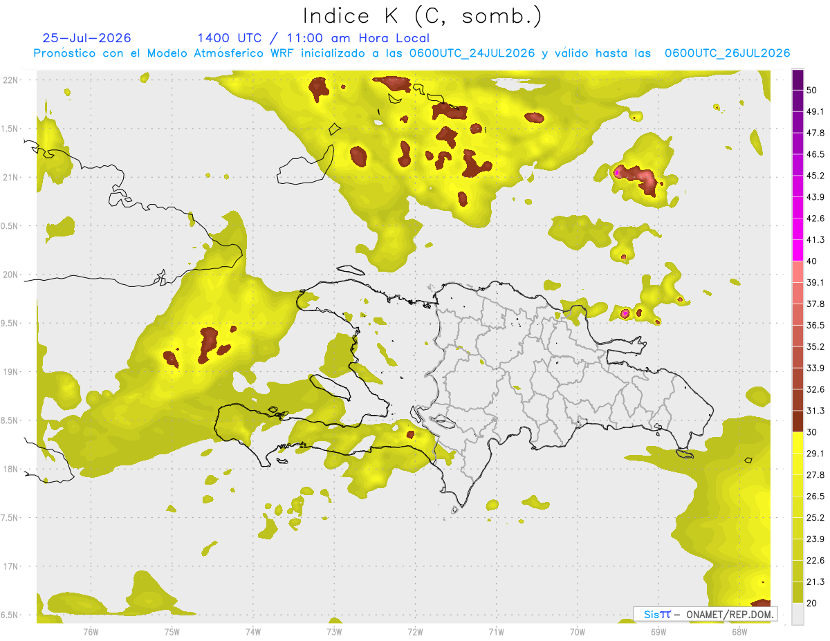The height and width of the screenshot is (641, 830).
Task: Click the '46.5' colorbar value
Action: pyautogui.click(x=815, y=154)
